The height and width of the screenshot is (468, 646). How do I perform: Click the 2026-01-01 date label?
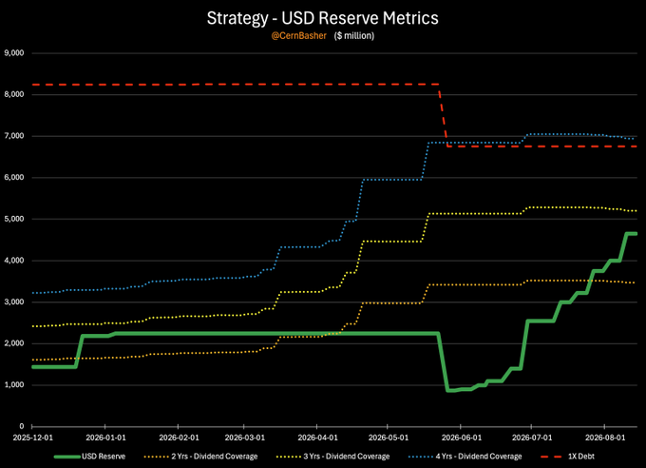[x=105, y=438]
